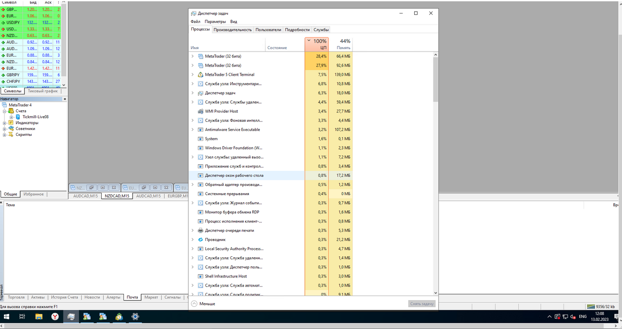Open the NZDCAD,M15 chart tab

(117, 196)
